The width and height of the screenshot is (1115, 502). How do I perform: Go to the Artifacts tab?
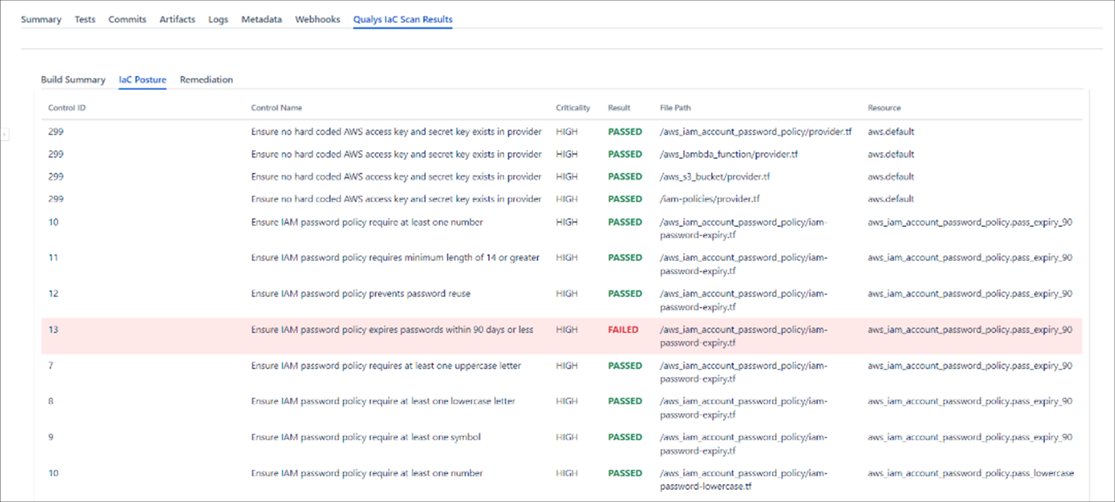coord(177,20)
